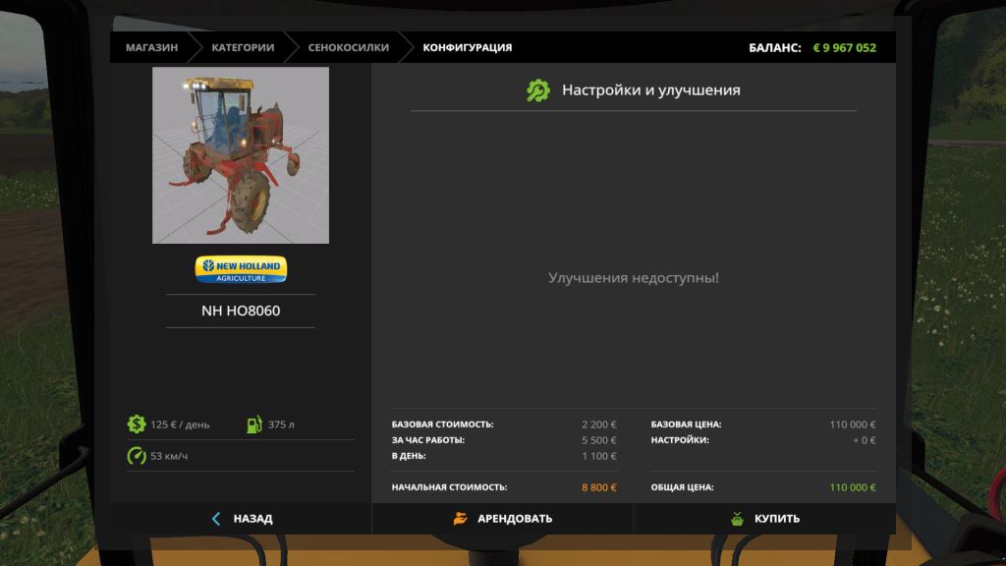This screenshot has width=1006, height=566.
Task: Click the New Holland Agriculture brand logo
Action: pyautogui.click(x=241, y=268)
